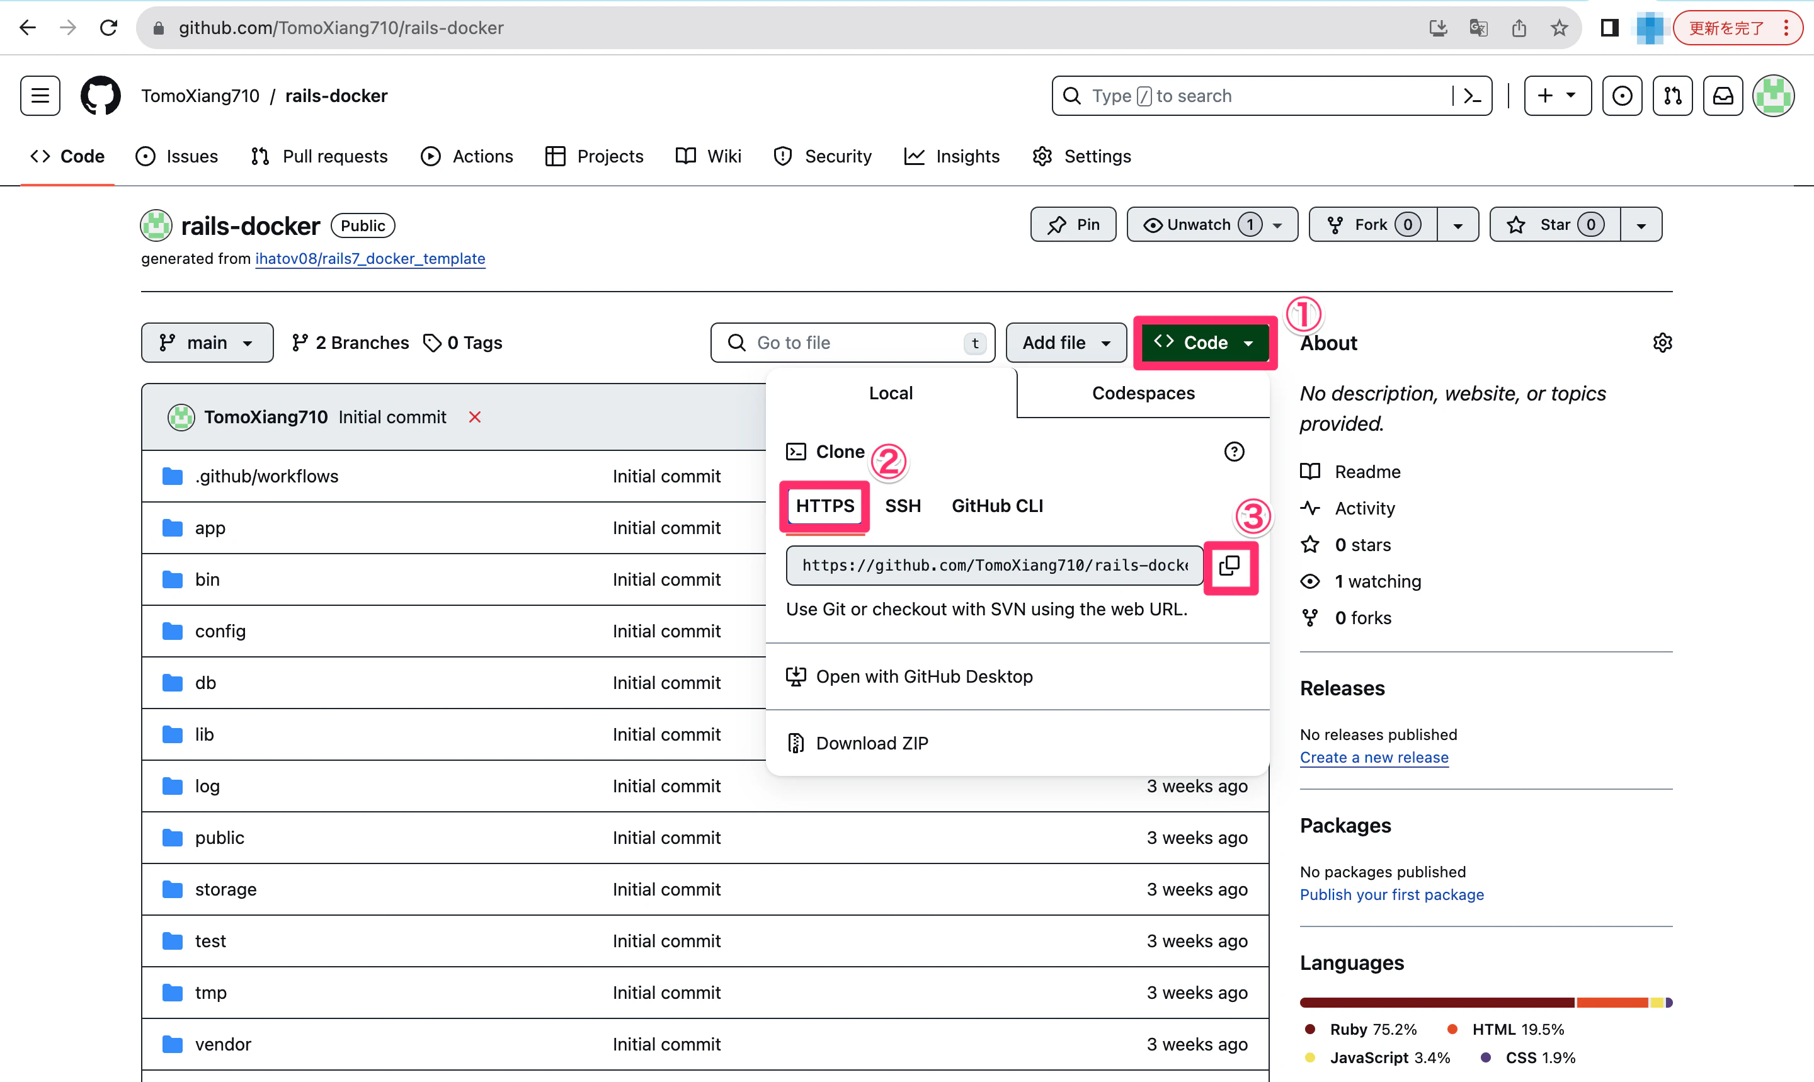Screen dimensions: 1814x1082
Task: Expand the Add file dropdown
Action: [1066, 343]
